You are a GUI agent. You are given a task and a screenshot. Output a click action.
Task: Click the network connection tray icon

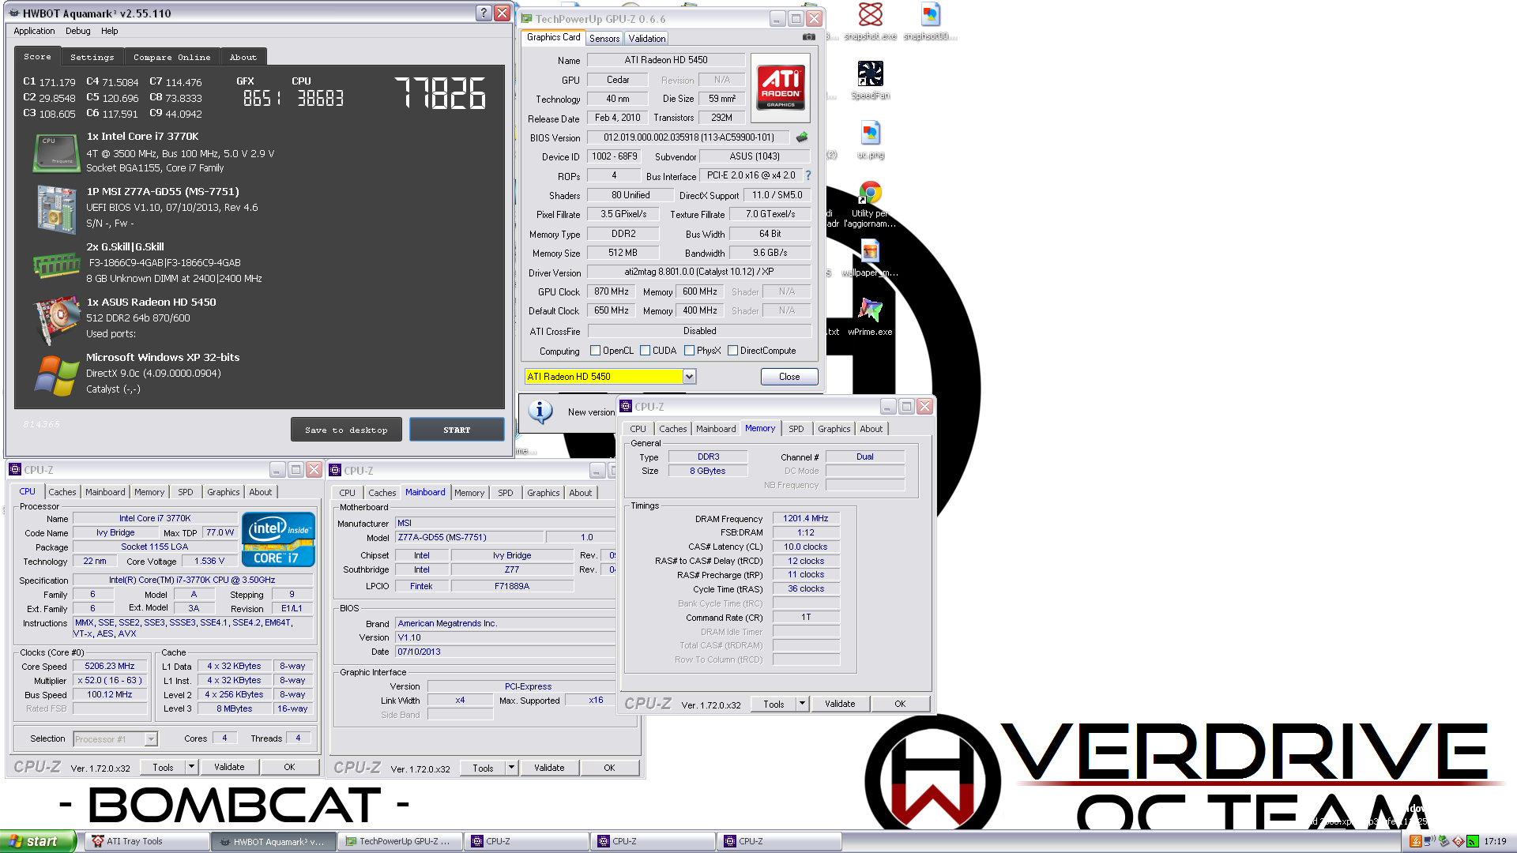click(x=1429, y=841)
